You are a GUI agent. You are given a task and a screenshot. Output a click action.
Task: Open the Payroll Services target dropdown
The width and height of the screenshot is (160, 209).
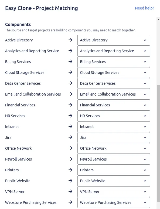coord(114,159)
